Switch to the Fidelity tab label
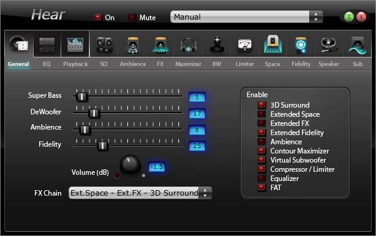 pos(301,64)
